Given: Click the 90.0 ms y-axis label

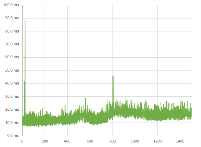Looking at the screenshot, I should pos(12,18).
